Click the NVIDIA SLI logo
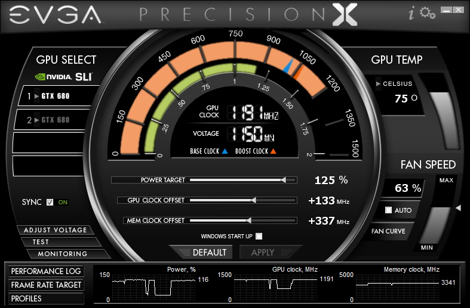Viewport: 470px width, 308px height. (64, 77)
